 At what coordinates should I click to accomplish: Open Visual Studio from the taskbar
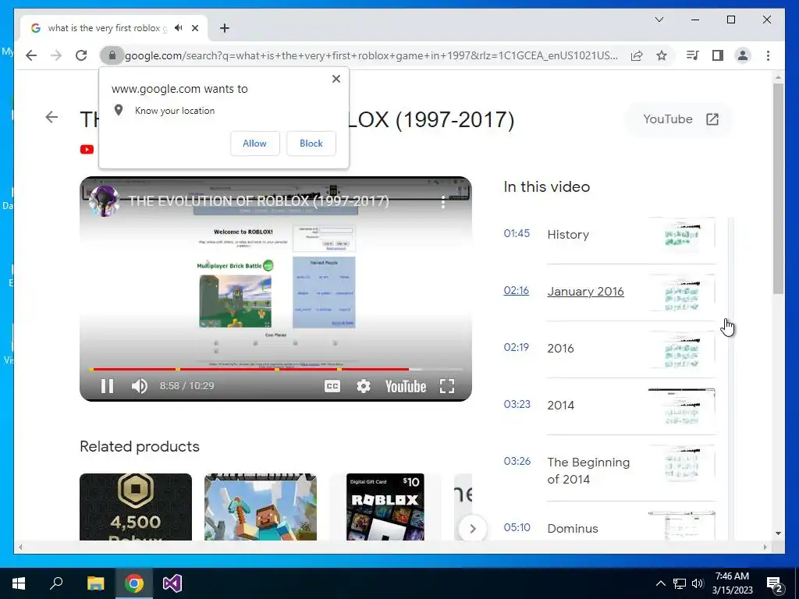[172, 583]
